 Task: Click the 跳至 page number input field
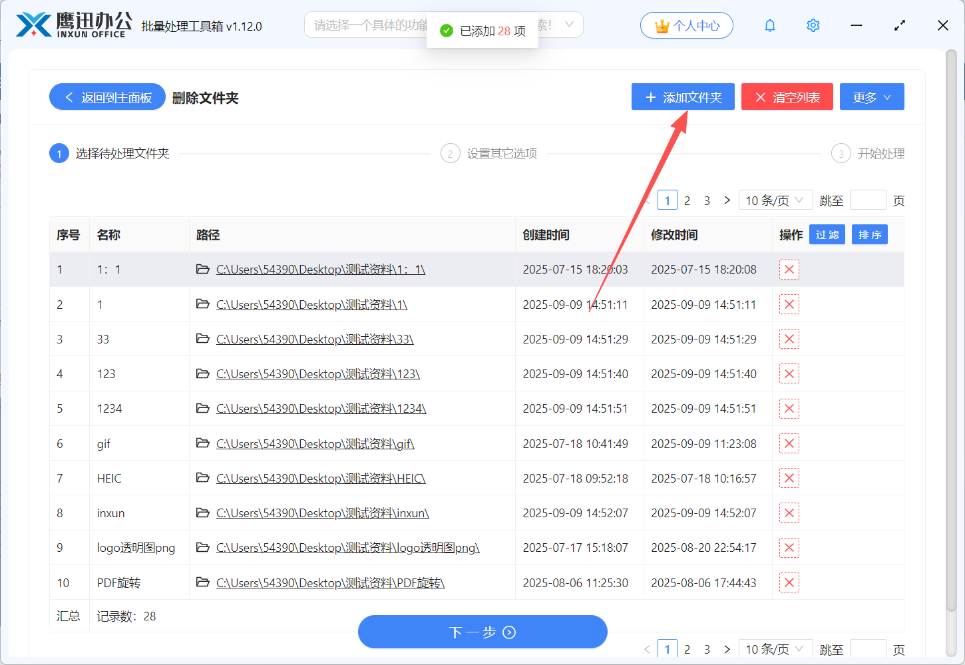click(867, 200)
